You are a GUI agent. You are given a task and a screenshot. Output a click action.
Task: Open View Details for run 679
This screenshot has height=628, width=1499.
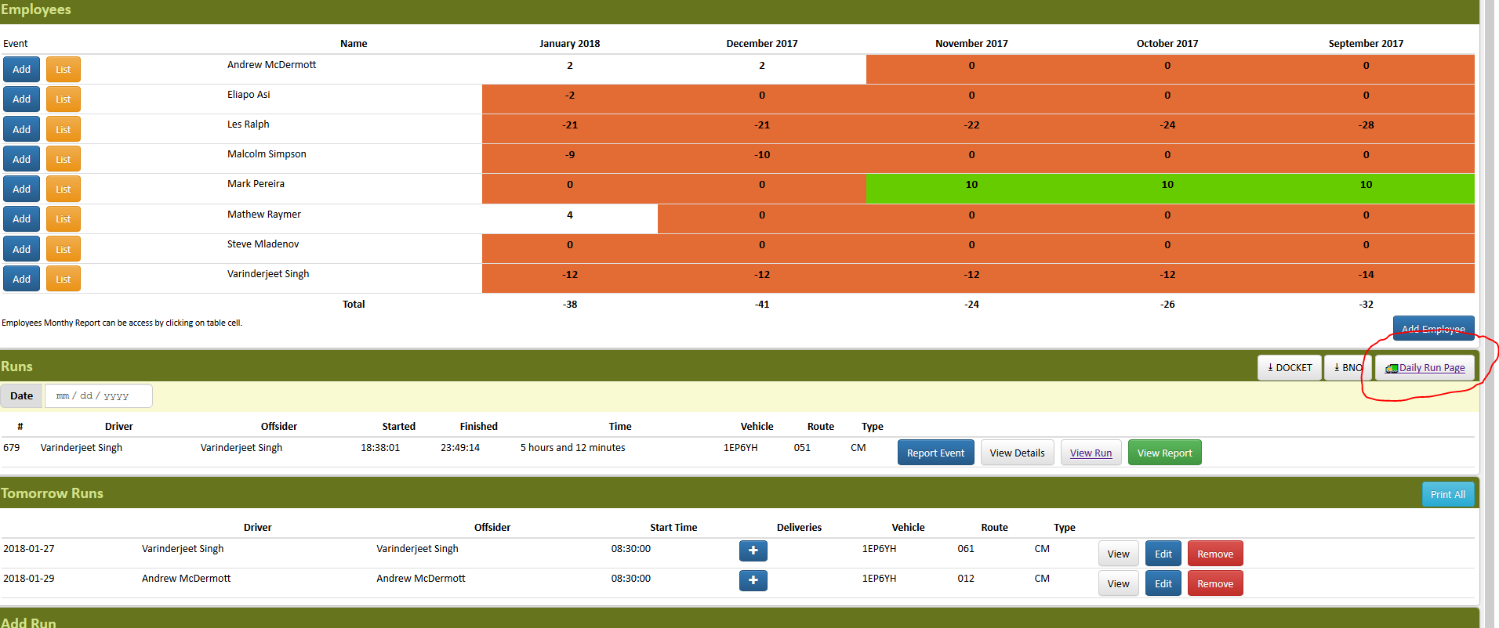point(1017,453)
